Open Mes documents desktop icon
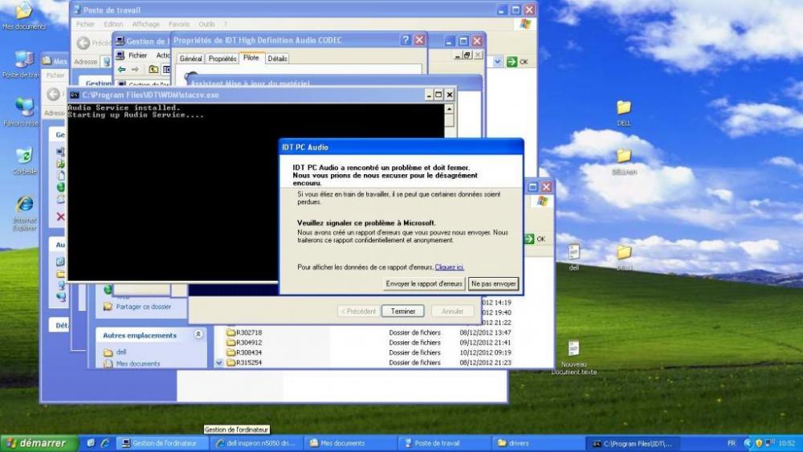 point(23,12)
